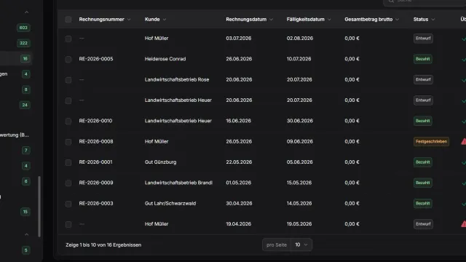This screenshot has width=466, height=262.
Task: Open sidebar item with badge 24
Action: (25, 105)
